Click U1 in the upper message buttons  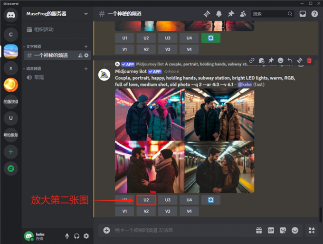(x=124, y=38)
